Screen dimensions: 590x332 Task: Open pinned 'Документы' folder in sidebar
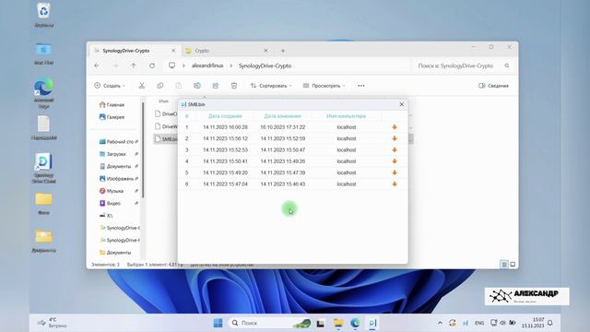coord(118,166)
